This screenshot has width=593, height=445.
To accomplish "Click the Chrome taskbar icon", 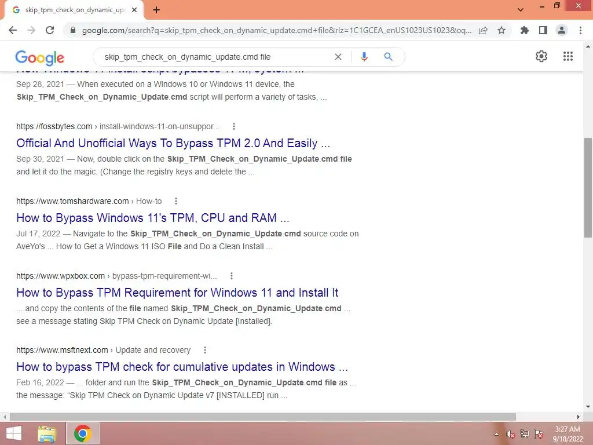I will pos(83,433).
